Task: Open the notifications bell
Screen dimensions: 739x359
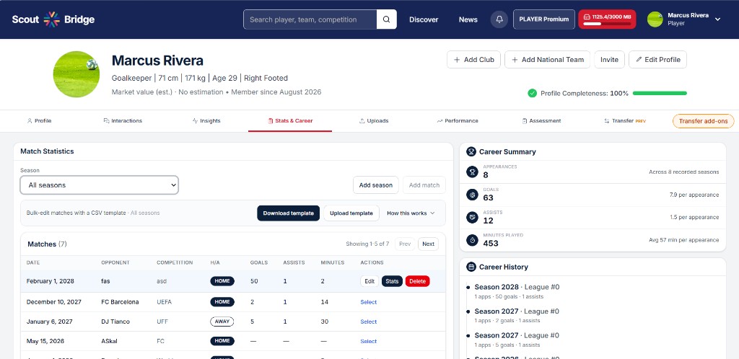Action: click(499, 19)
